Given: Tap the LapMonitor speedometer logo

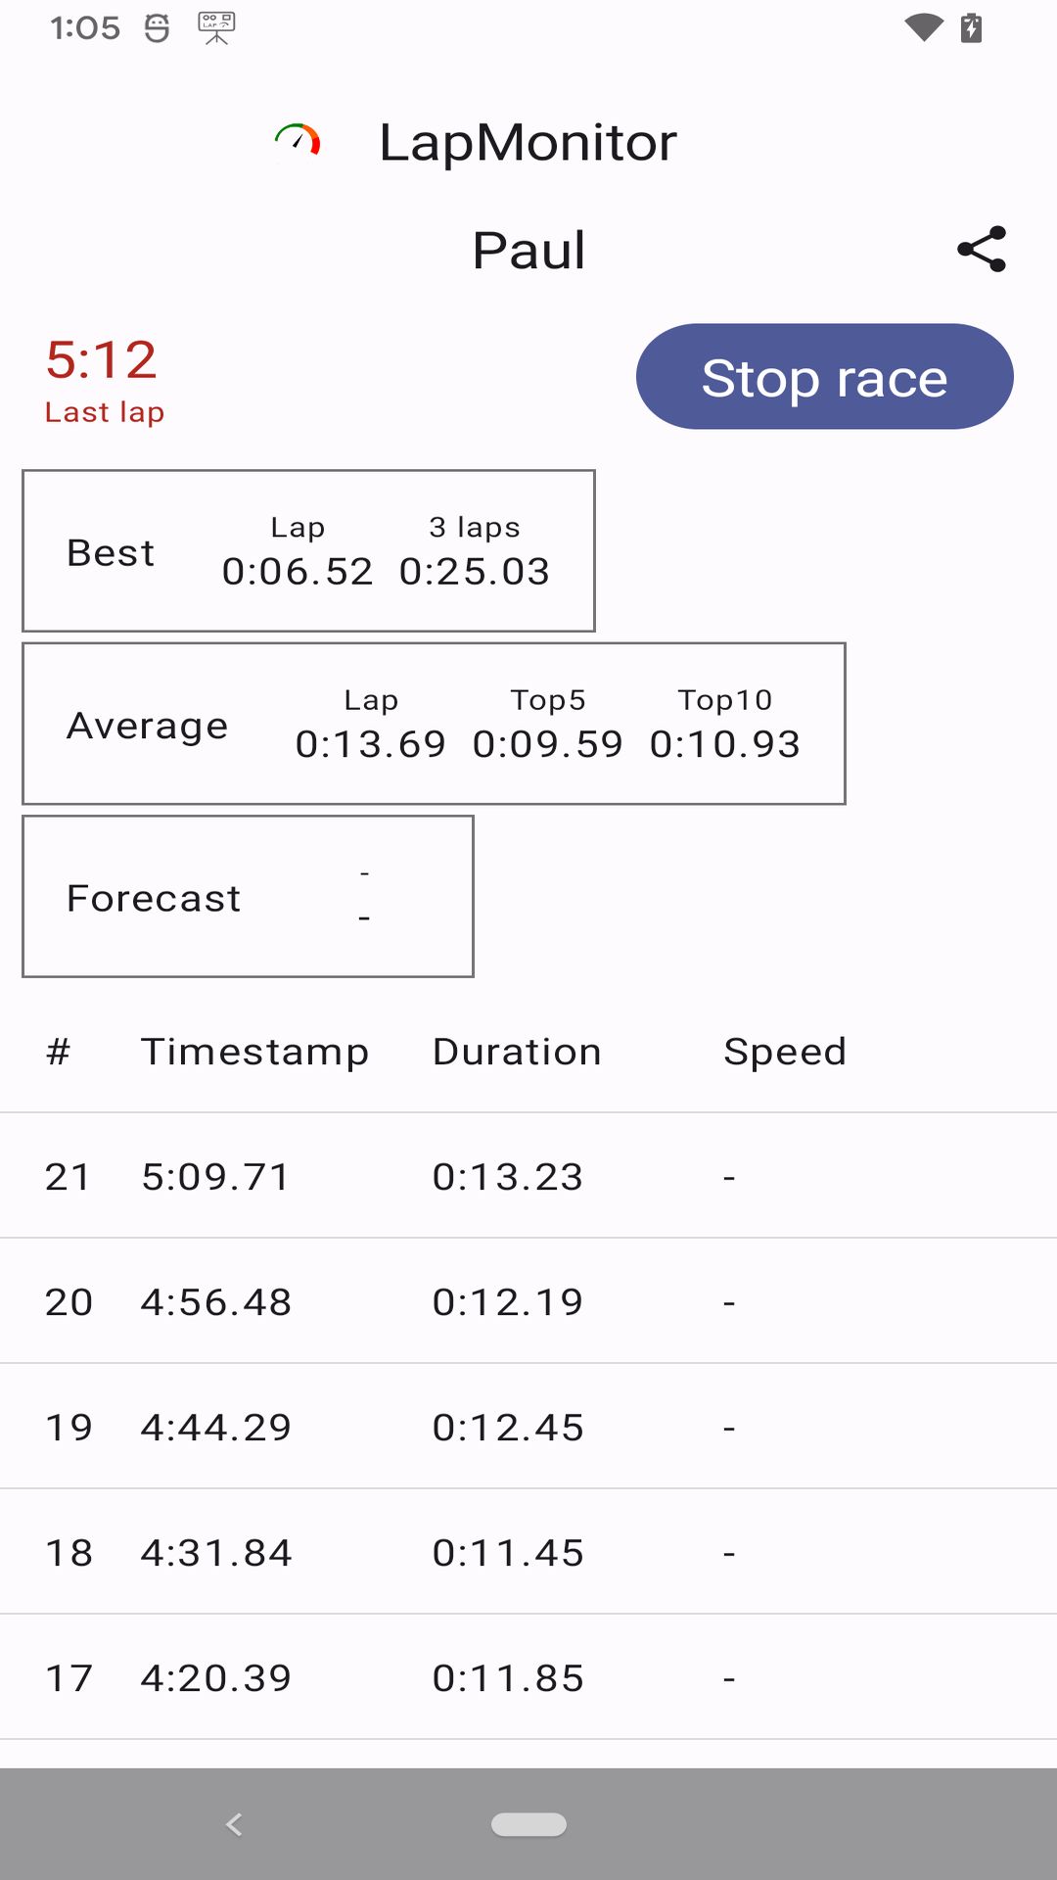Looking at the screenshot, I should pyautogui.click(x=298, y=142).
